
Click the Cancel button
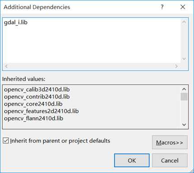[170, 160]
